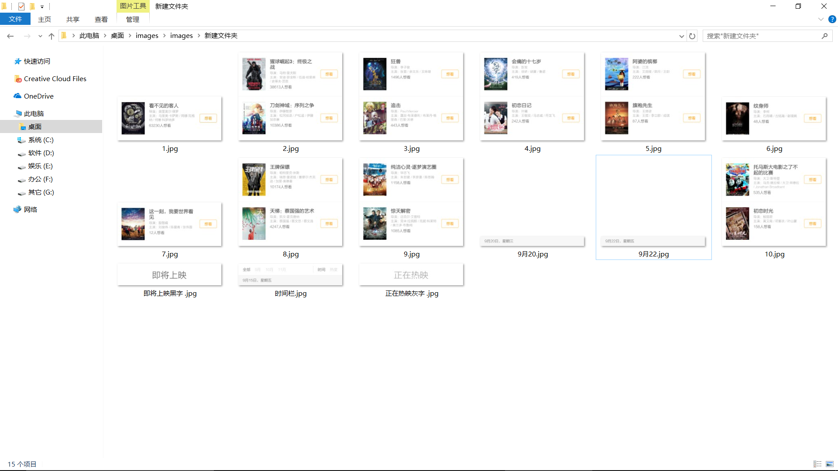838x471 pixels.
Task: Switch to the 查看 ribbon tab
Action: point(101,19)
